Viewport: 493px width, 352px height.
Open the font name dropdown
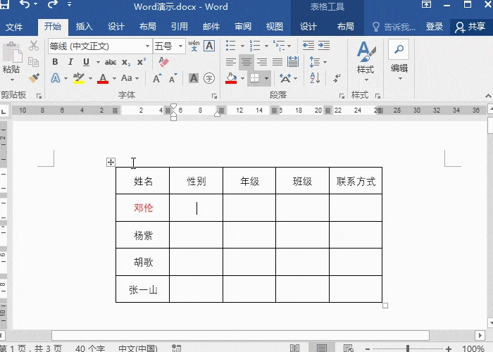click(147, 46)
